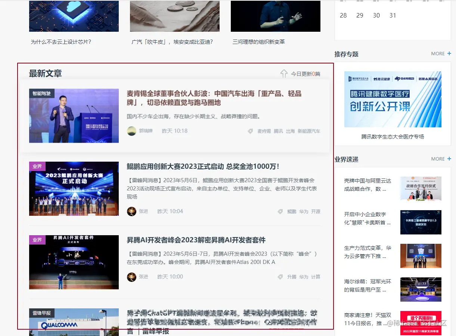Select the 新能源汽车 tag

tap(309, 131)
